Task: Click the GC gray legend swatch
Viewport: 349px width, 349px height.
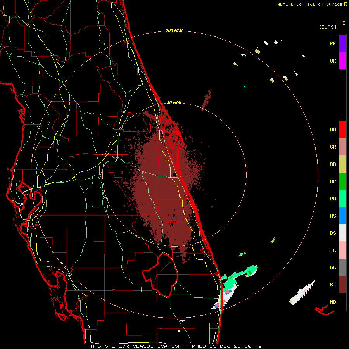Action: (342, 267)
